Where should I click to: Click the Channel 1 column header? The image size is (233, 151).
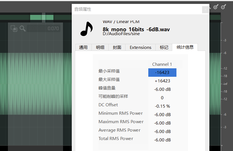coord(162,64)
